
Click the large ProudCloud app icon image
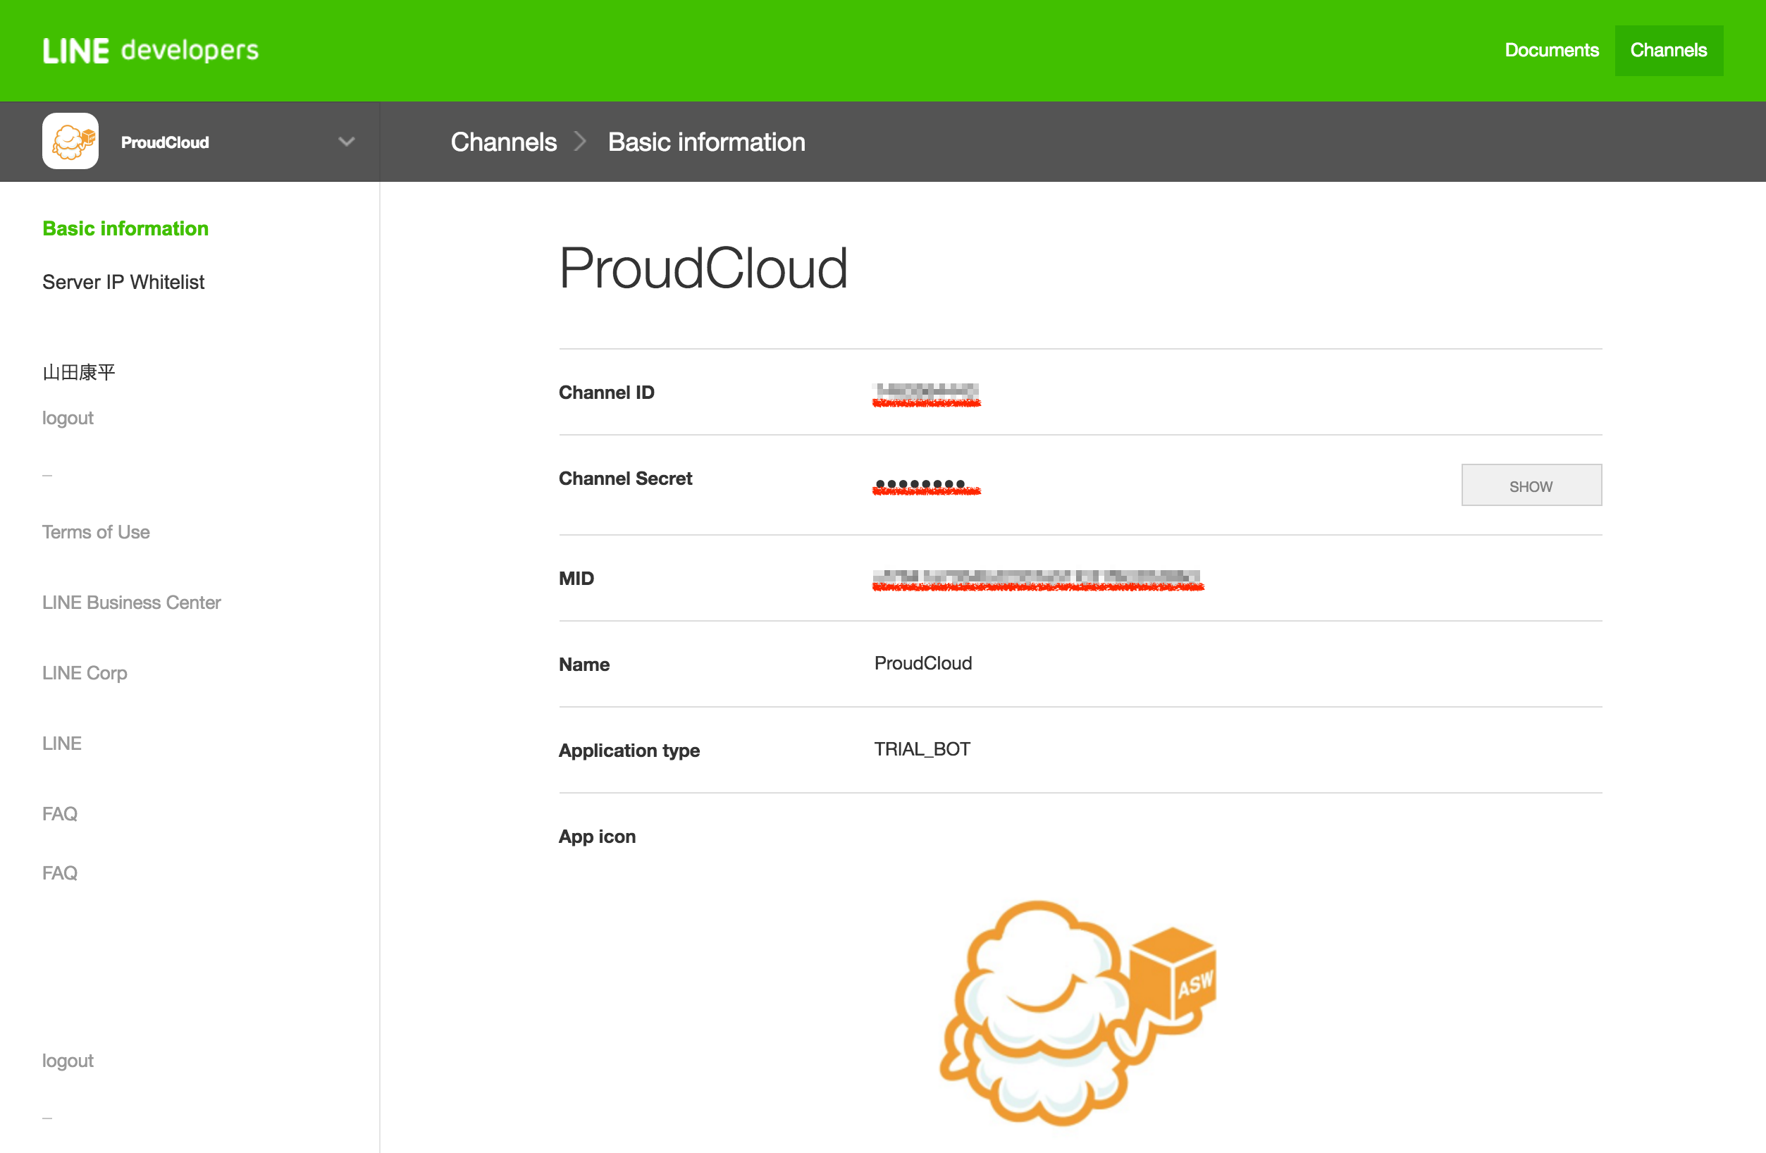[1078, 1013]
